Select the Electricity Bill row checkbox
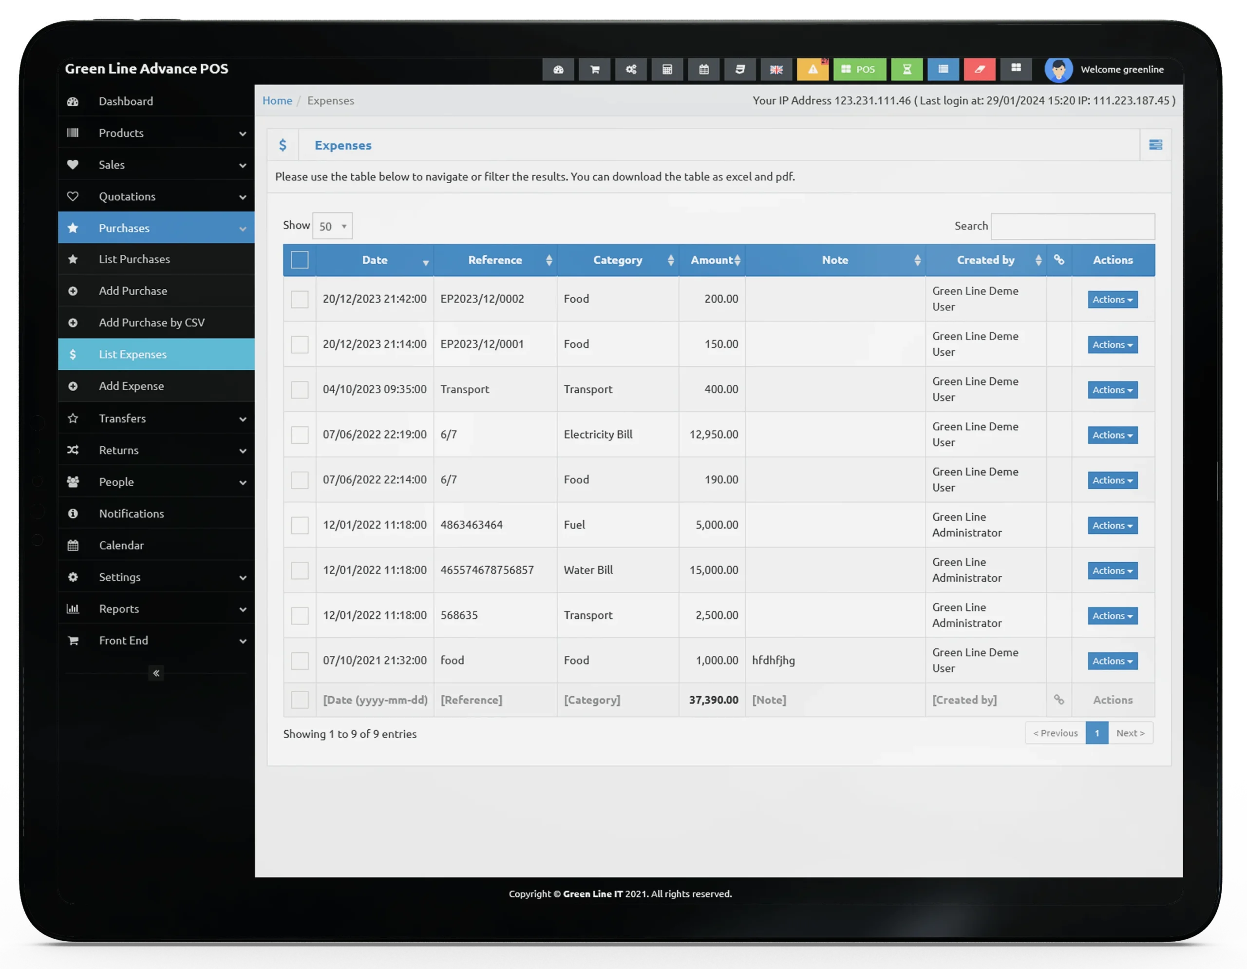This screenshot has height=969, width=1247. pyautogui.click(x=299, y=435)
